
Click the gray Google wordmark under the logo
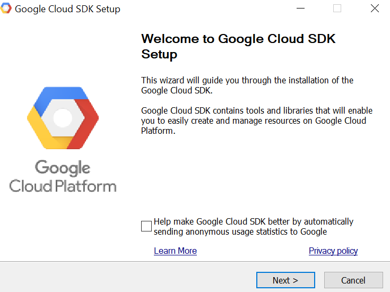pos(63,168)
